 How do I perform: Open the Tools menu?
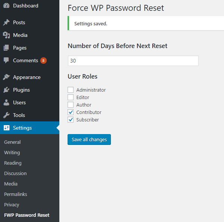tap(29, 115)
